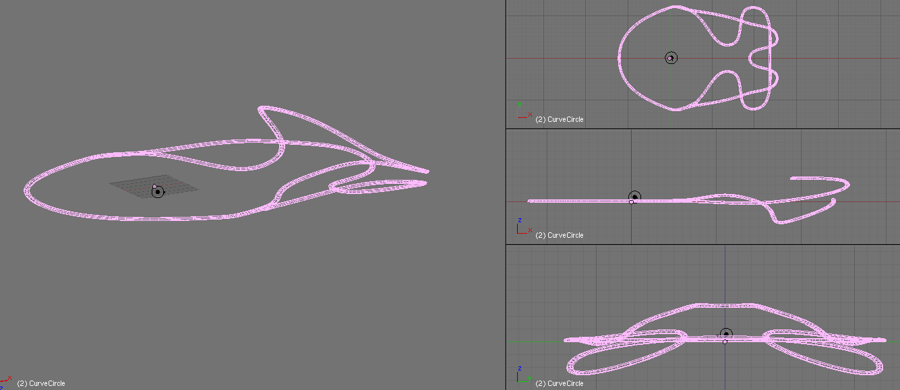
Task: Click the 3D cursor in the middle-right side view
Action: pyautogui.click(x=634, y=197)
